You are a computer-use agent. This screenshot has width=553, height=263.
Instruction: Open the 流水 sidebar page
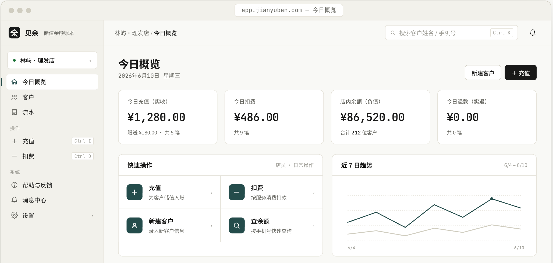pos(52,112)
